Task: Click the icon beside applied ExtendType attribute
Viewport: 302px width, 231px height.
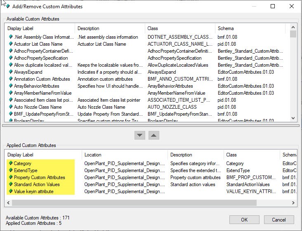Action: (11, 170)
